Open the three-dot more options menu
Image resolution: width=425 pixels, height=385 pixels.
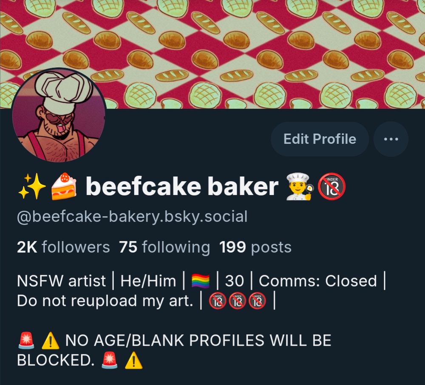point(391,139)
